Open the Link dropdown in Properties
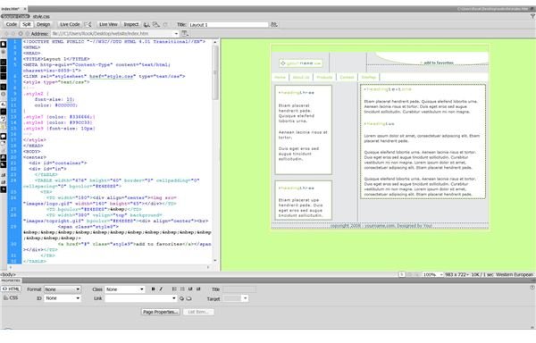This screenshot has height=343, width=536. click(140, 298)
